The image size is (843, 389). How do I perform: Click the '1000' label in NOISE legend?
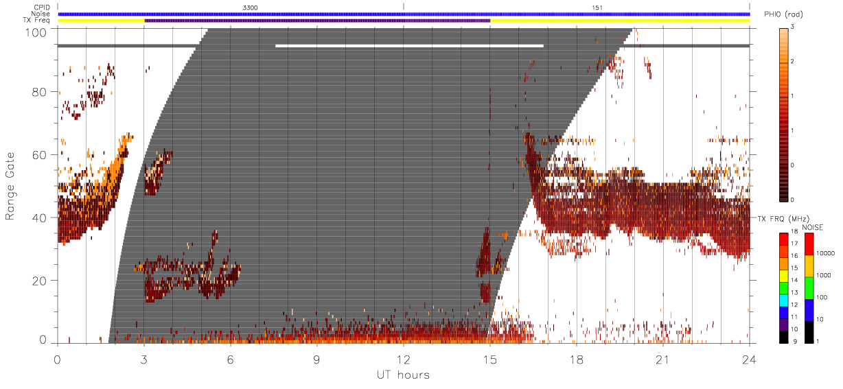(824, 275)
